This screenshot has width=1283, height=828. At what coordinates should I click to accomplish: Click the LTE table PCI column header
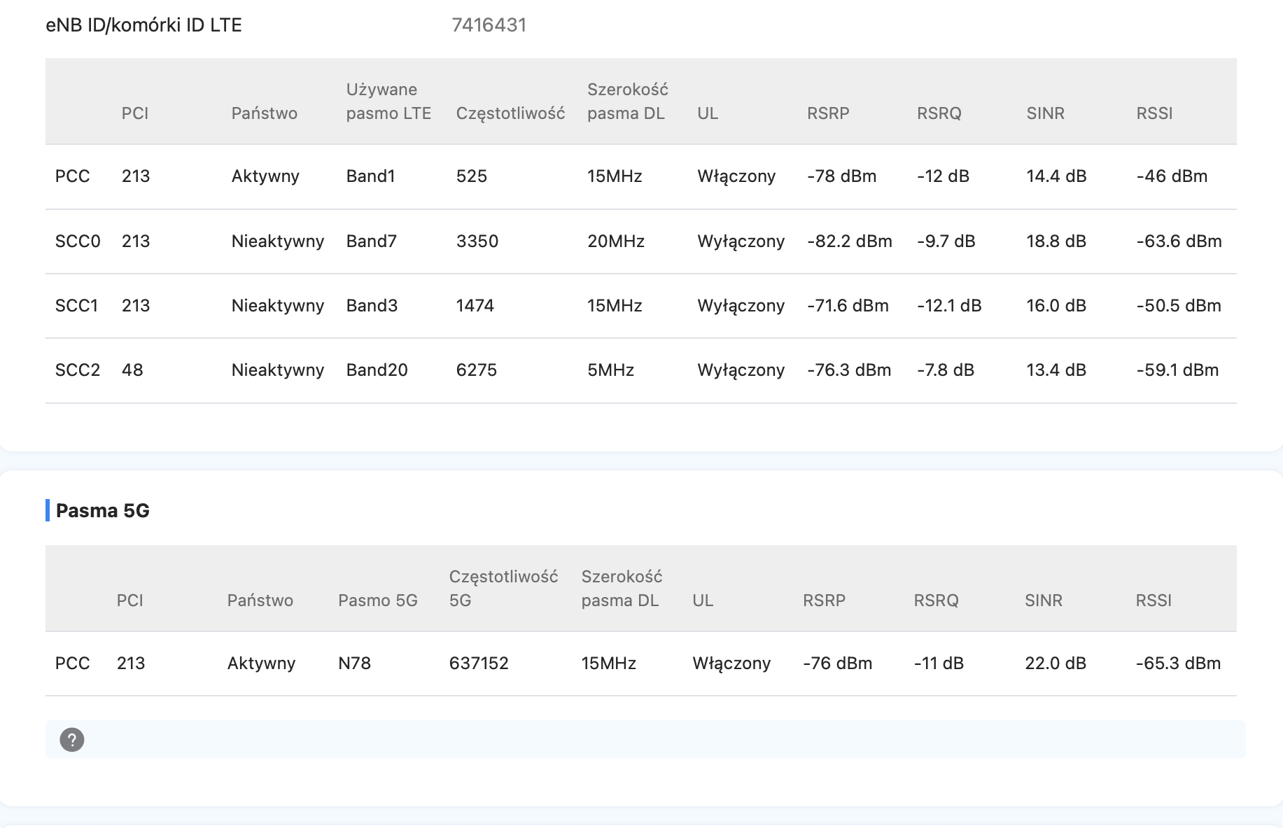coord(135,113)
